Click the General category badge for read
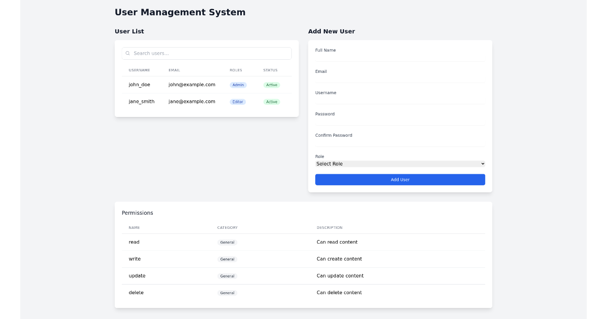The height and width of the screenshot is (319, 607). tap(227, 242)
